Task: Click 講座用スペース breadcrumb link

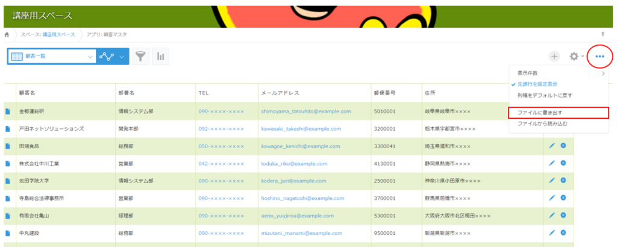Action: (x=59, y=35)
